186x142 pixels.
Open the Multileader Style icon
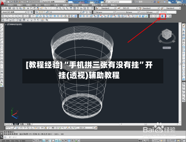pyautogui.click(x=162, y=8)
